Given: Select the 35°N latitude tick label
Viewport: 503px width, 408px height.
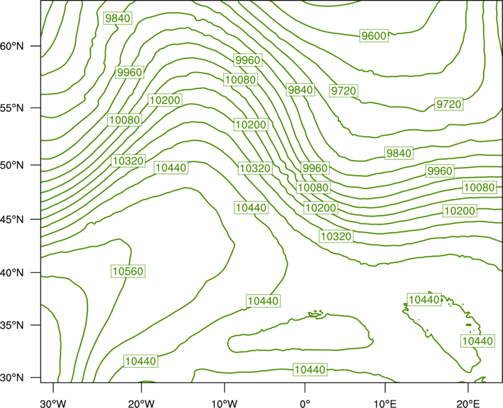Looking at the screenshot, I should [12, 325].
